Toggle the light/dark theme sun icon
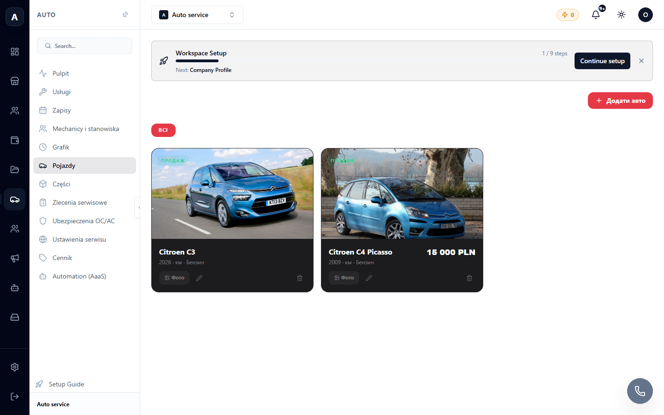Viewport: 664px width, 415px height. coord(622,15)
